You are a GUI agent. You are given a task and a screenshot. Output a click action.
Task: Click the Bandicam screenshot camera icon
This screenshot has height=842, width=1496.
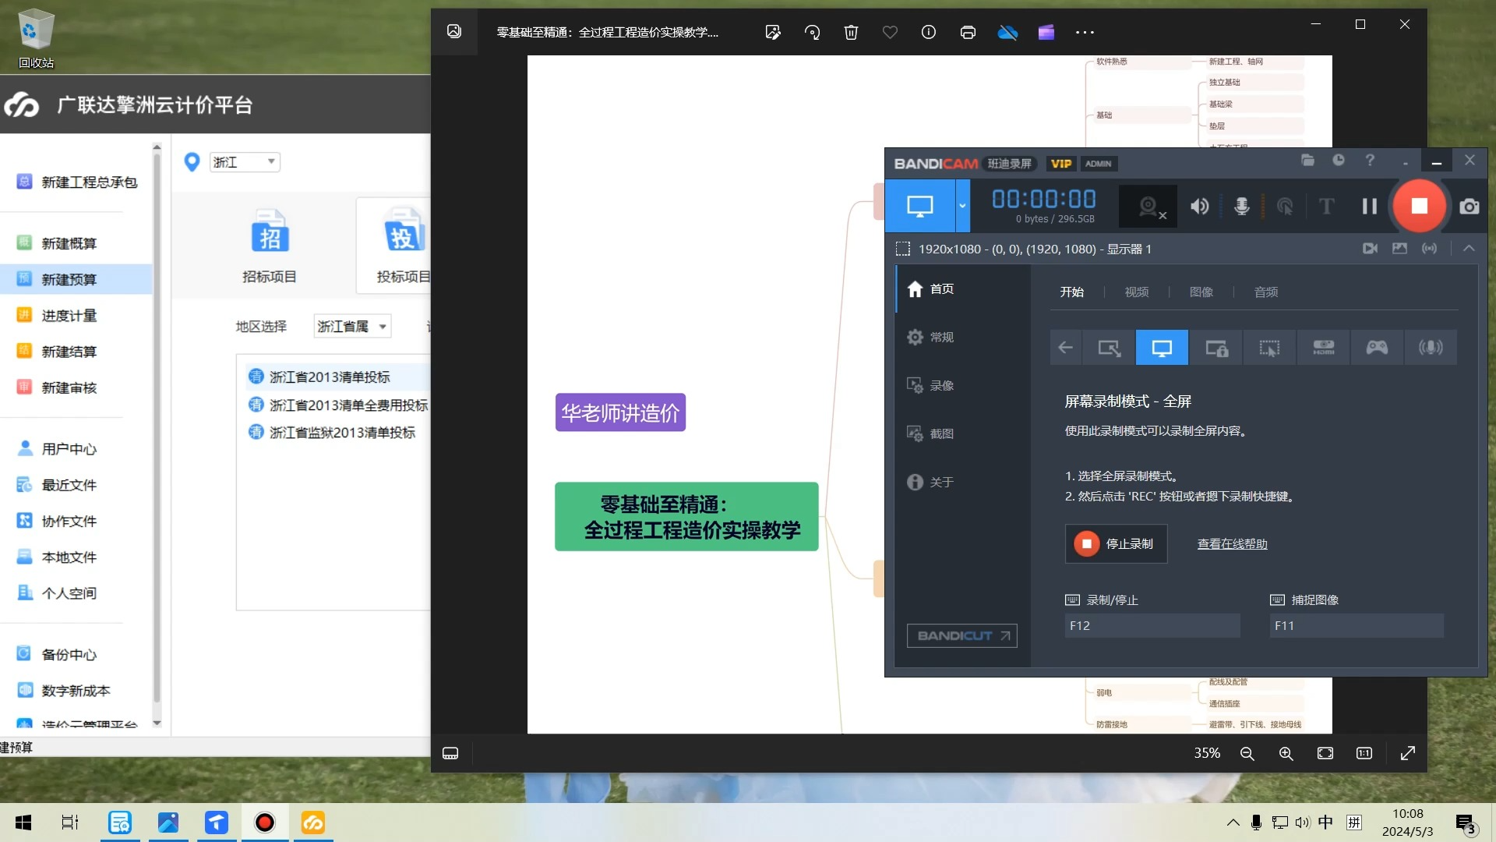pyautogui.click(x=1470, y=207)
